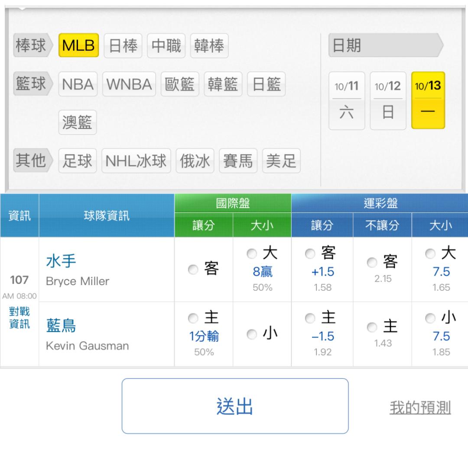Choose 不讓分 主 1.43 radio option
Image resolution: width=468 pixels, height=466 pixels.
(372, 328)
